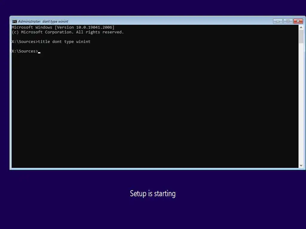Click the 'Administrator: dont type winint' title text
306x229 pixels.
tap(43, 21)
